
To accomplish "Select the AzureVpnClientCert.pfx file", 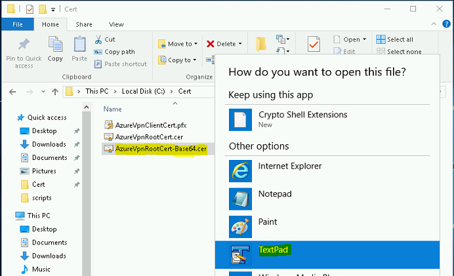I will pyautogui.click(x=146, y=125).
